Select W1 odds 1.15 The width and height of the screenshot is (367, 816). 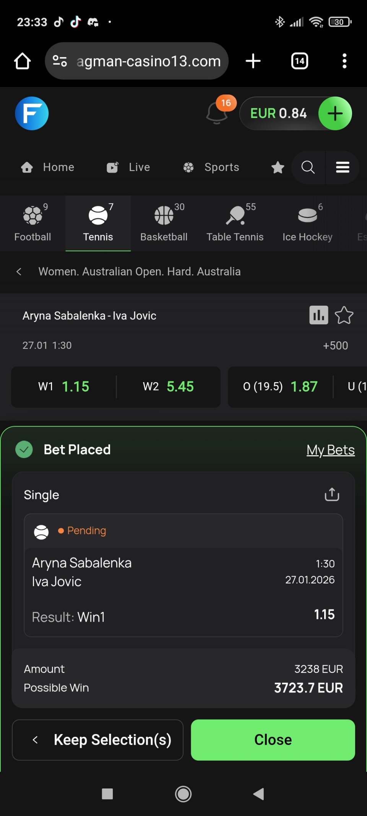click(x=64, y=387)
